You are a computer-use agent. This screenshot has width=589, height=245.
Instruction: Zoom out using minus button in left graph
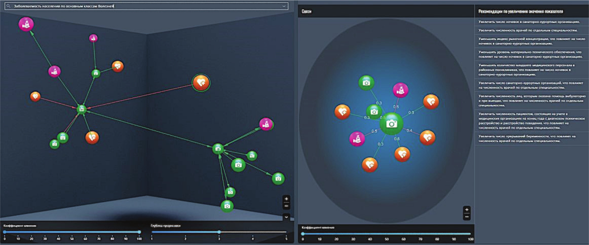(x=286, y=206)
